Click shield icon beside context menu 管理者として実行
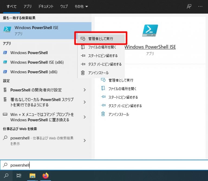The height and width of the screenshot is (181, 208). [83, 39]
